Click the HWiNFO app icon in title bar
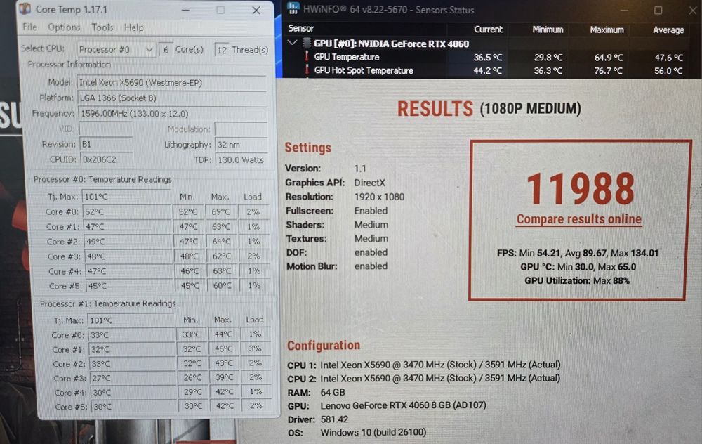This screenshot has width=702, height=444. tap(293, 8)
